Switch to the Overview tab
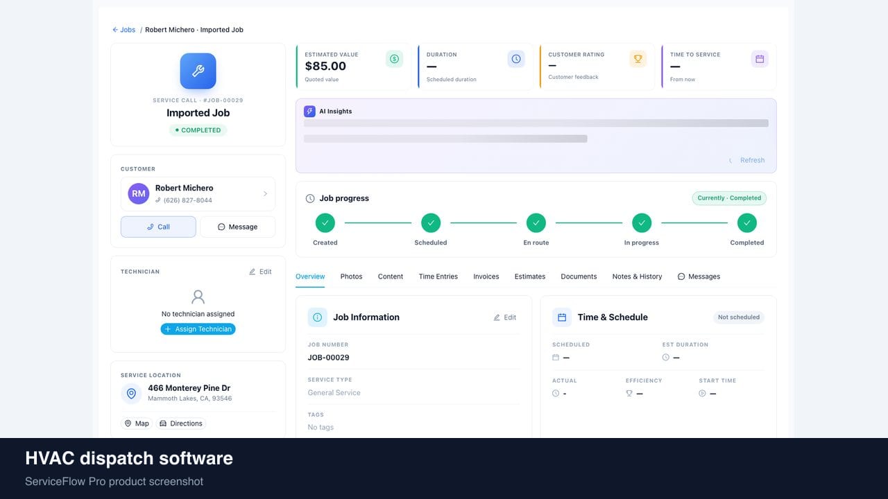Image resolution: width=888 pixels, height=499 pixels. pyautogui.click(x=310, y=277)
